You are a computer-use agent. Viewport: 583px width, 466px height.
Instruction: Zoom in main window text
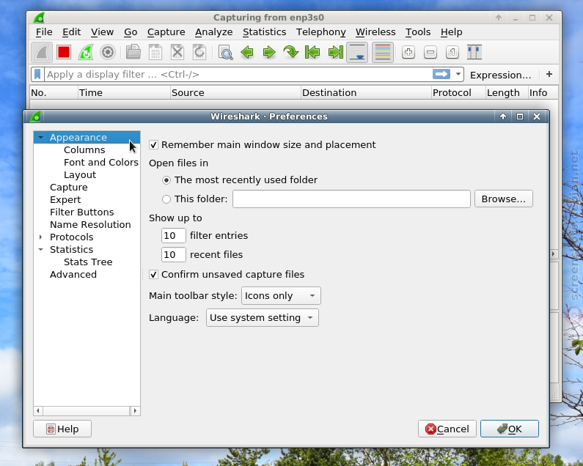pos(408,53)
